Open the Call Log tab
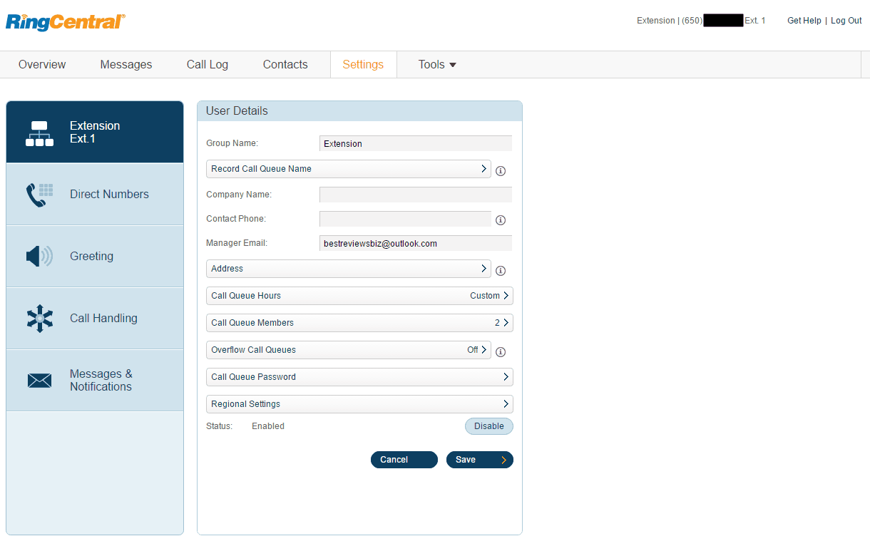 (207, 64)
